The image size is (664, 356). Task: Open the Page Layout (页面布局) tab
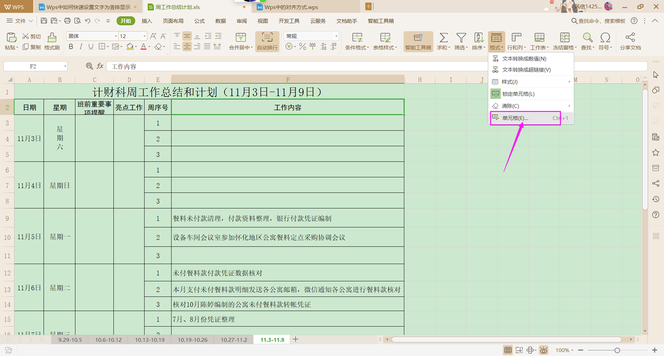point(173,21)
